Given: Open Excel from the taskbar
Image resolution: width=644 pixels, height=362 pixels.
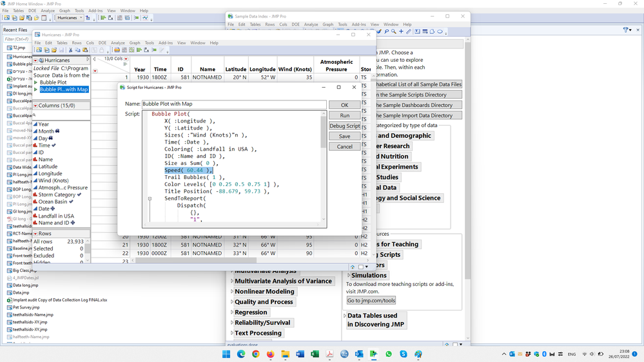Looking at the screenshot, I should tap(315, 354).
